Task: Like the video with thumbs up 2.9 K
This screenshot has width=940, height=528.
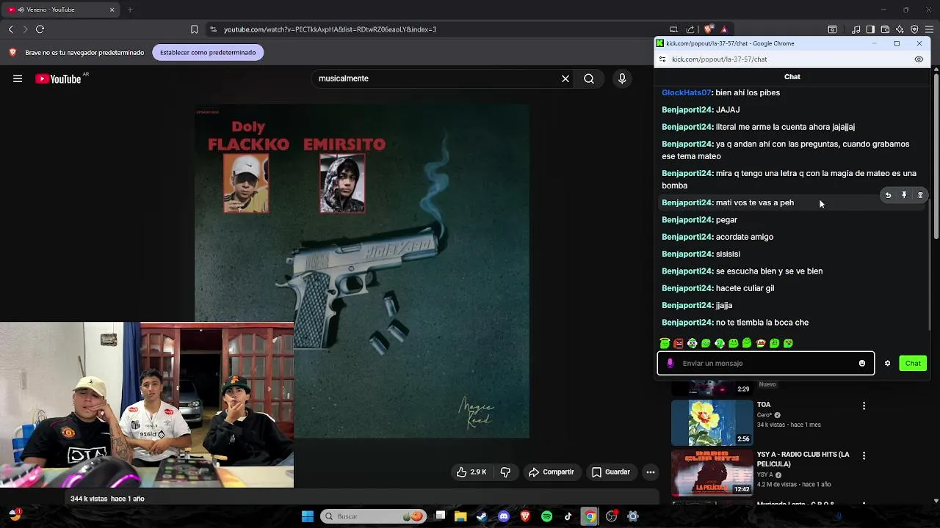Action: (471, 472)
